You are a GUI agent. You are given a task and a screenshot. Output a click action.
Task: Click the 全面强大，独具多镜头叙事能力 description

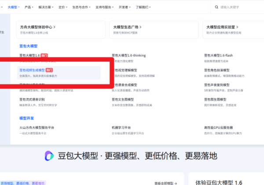click(38, 76)
